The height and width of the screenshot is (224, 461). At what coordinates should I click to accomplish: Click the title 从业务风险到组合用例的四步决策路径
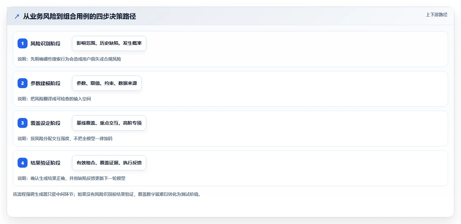80,16
